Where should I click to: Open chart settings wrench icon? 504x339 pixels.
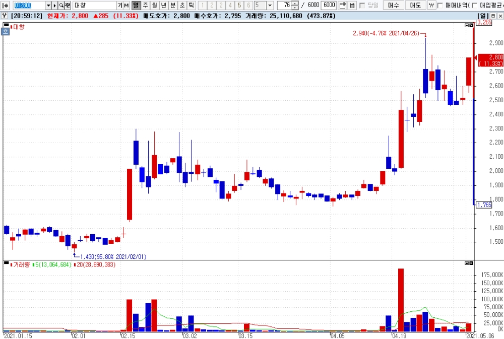click(x=4, y=16)
